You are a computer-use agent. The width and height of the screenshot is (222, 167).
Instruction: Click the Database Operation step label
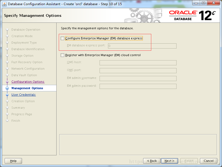26,30
